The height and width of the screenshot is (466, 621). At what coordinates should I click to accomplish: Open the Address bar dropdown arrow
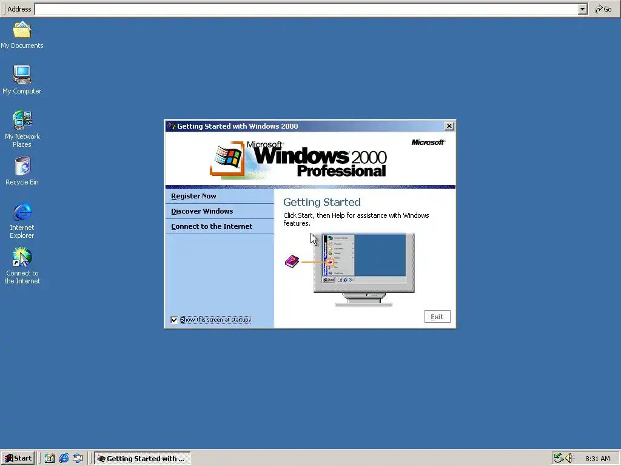coord(582,9)
